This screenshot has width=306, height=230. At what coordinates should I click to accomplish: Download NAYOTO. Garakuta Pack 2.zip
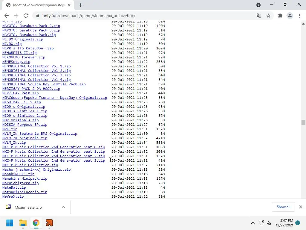(31, 26)
